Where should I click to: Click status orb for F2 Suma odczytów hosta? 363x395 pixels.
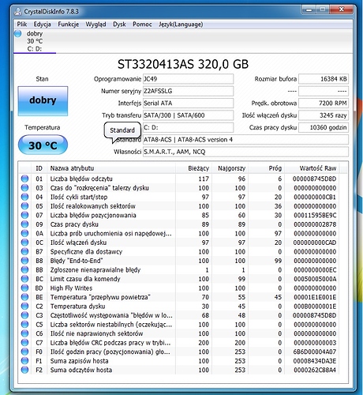24,370
